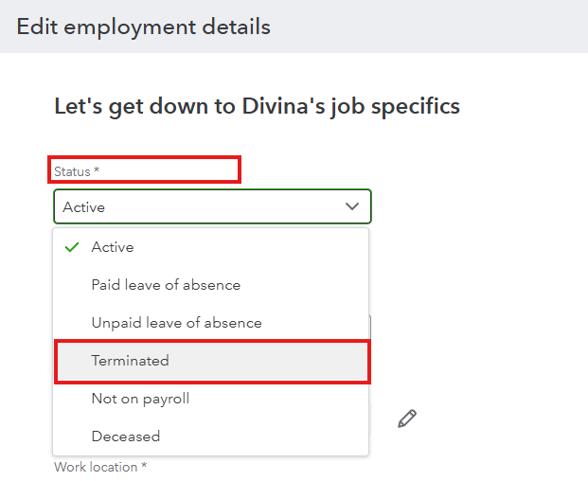Click the Status field label

coord(72,171)
